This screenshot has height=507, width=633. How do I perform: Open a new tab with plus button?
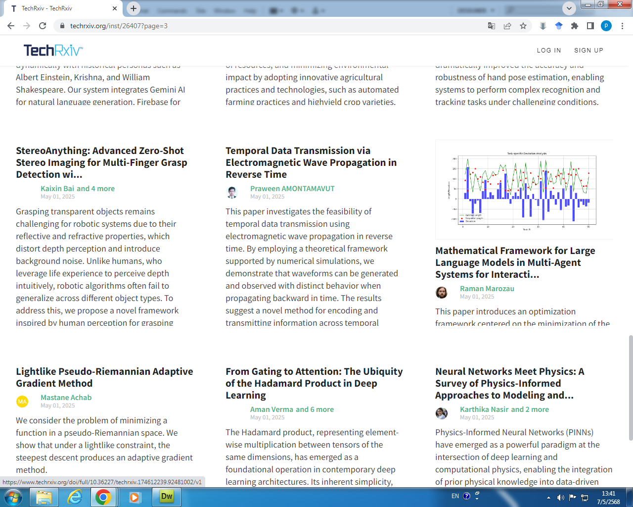(134, 8)
